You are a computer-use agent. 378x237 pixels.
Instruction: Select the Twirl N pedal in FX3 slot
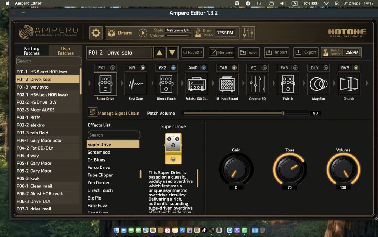[288, 84]
